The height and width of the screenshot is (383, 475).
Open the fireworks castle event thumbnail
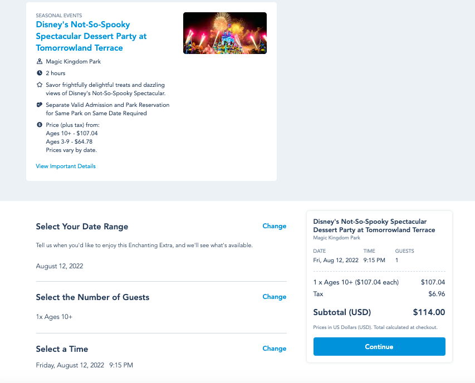click(x=224, y=33)
